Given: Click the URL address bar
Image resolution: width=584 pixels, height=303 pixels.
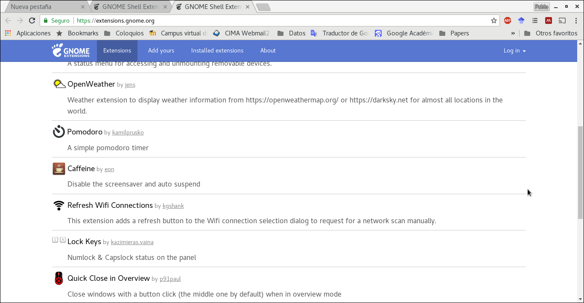Looking at the screenshot, I should point(277,20).
